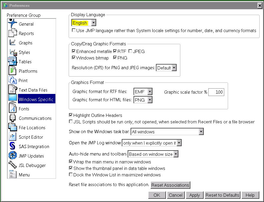This screenshot has width=264, height=202.
Task: Select the Menu preference group
Action: point(24,175)
